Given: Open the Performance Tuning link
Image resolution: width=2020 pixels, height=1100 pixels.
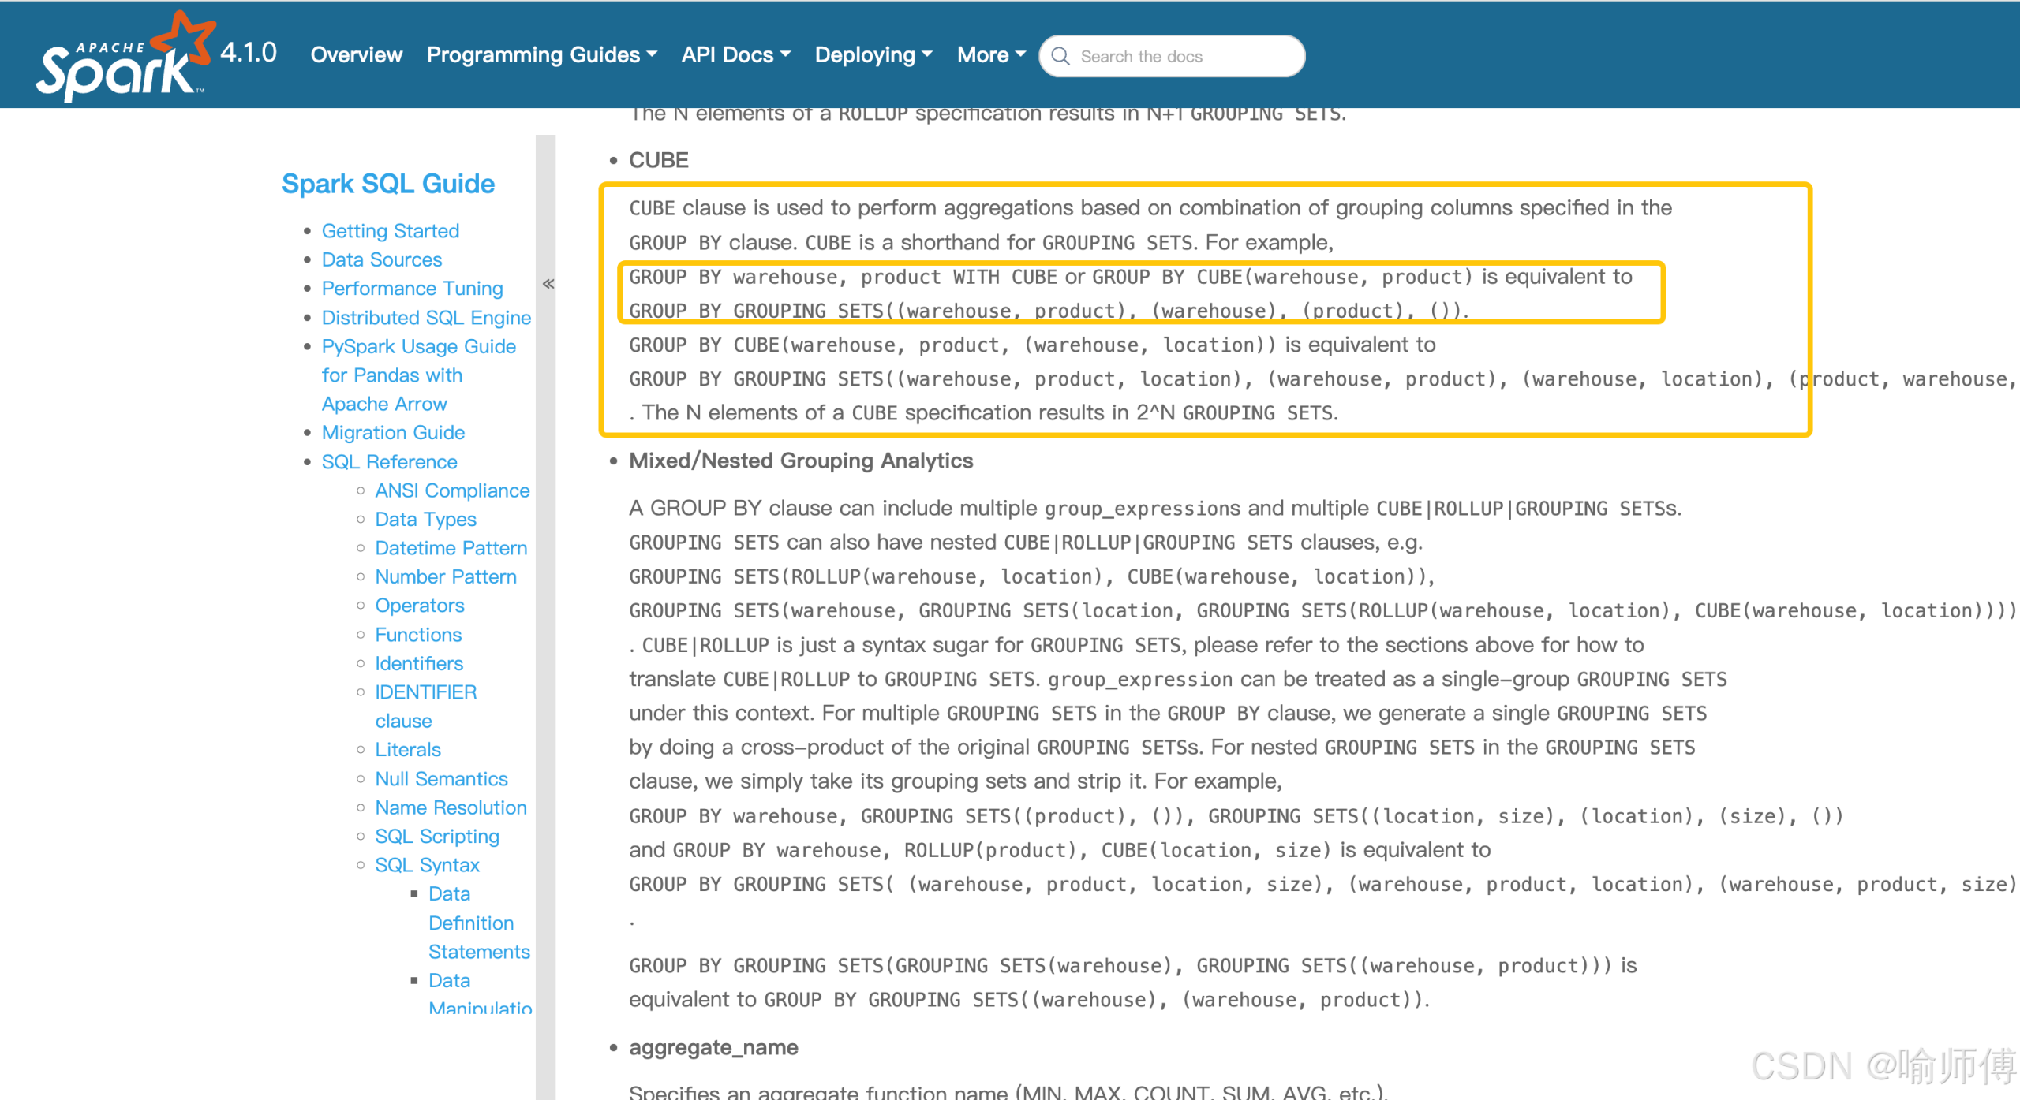Looking at the screenshot, I should tap(412, 289).
